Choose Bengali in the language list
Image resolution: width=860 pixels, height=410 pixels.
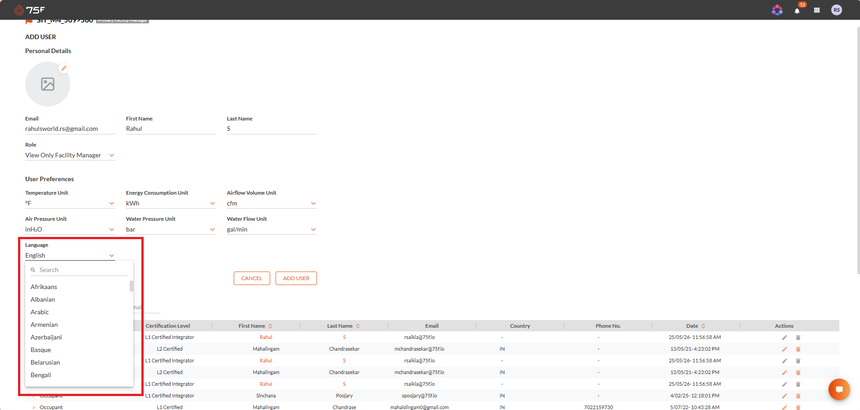(x=41, y=375)
